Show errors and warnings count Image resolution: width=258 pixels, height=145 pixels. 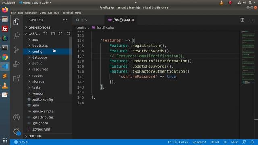[21, 142]
